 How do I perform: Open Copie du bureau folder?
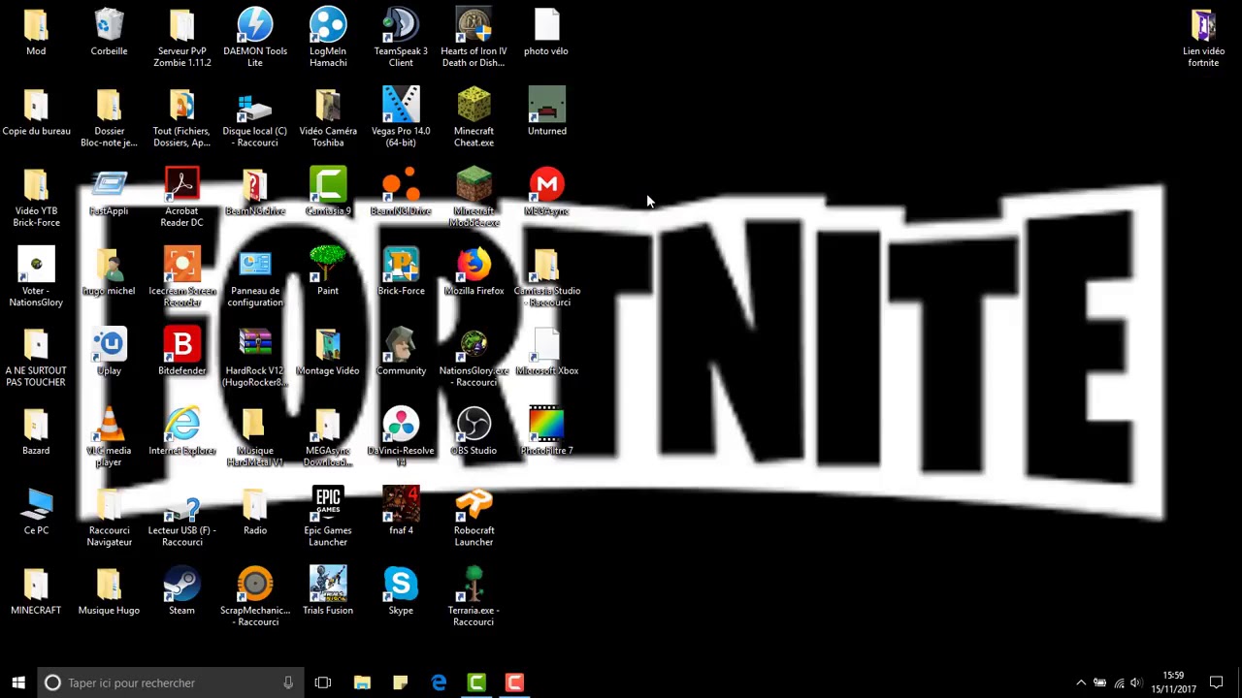pos(36,111)
